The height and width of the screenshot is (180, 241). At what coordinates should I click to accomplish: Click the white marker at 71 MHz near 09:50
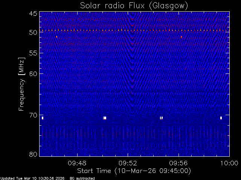(105, 118)
